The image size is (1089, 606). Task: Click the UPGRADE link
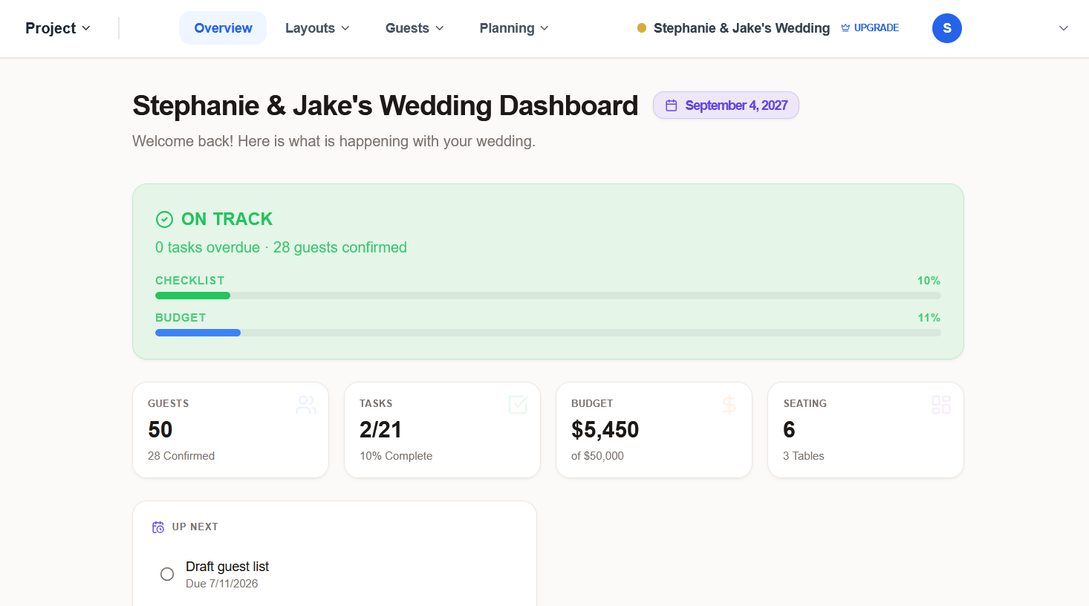[x=877, y=27]
